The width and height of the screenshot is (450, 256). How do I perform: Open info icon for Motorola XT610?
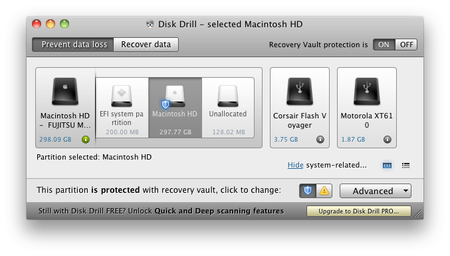388,140
